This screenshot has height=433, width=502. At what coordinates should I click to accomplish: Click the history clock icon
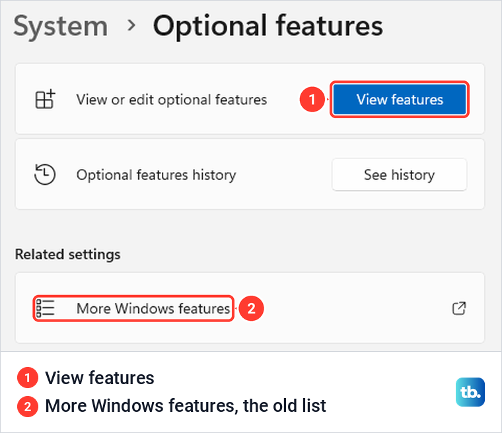pos(45,174)
